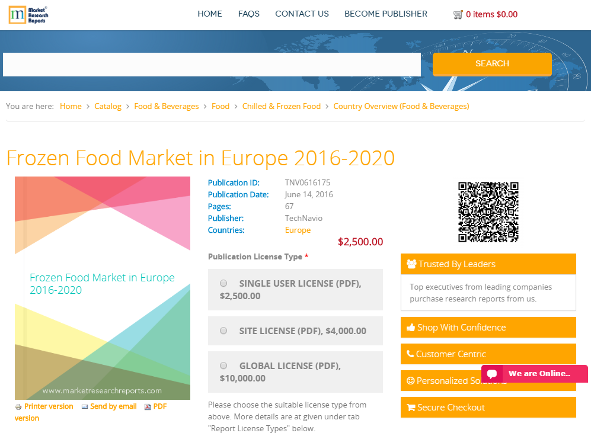Click the QR code image

[x=488, y=212]
